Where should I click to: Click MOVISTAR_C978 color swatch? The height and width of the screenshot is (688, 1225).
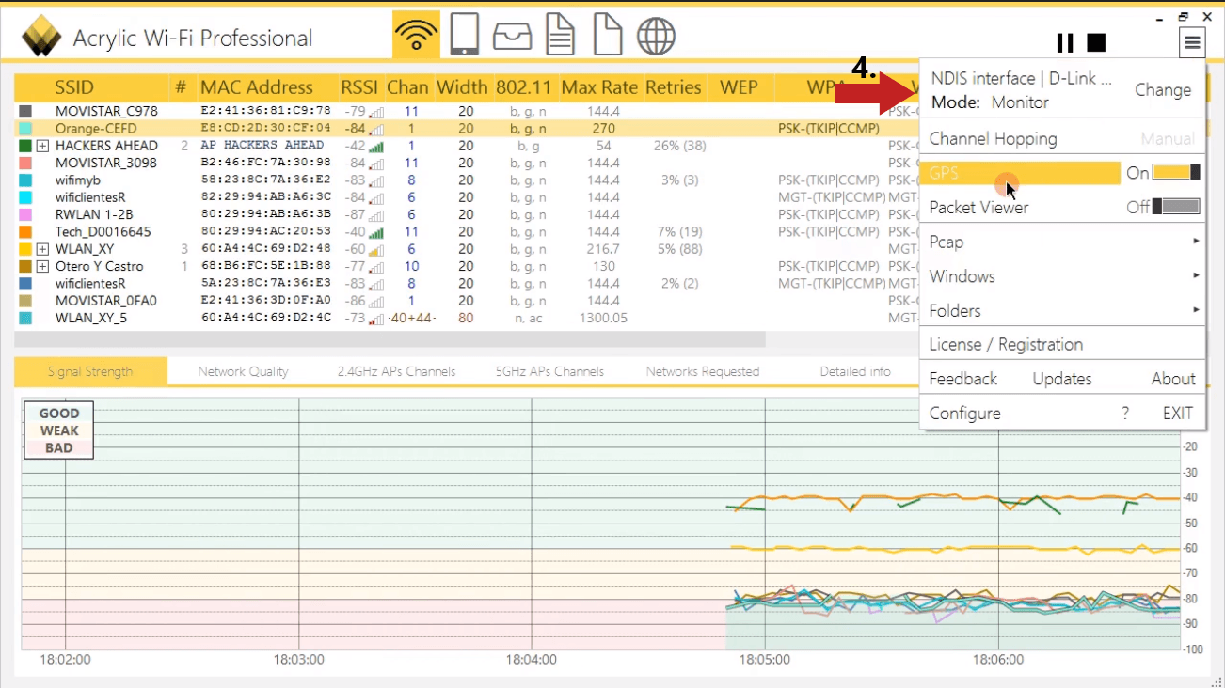coord(25,111)
